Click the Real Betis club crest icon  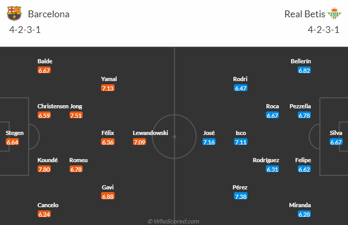click(333, 14)
